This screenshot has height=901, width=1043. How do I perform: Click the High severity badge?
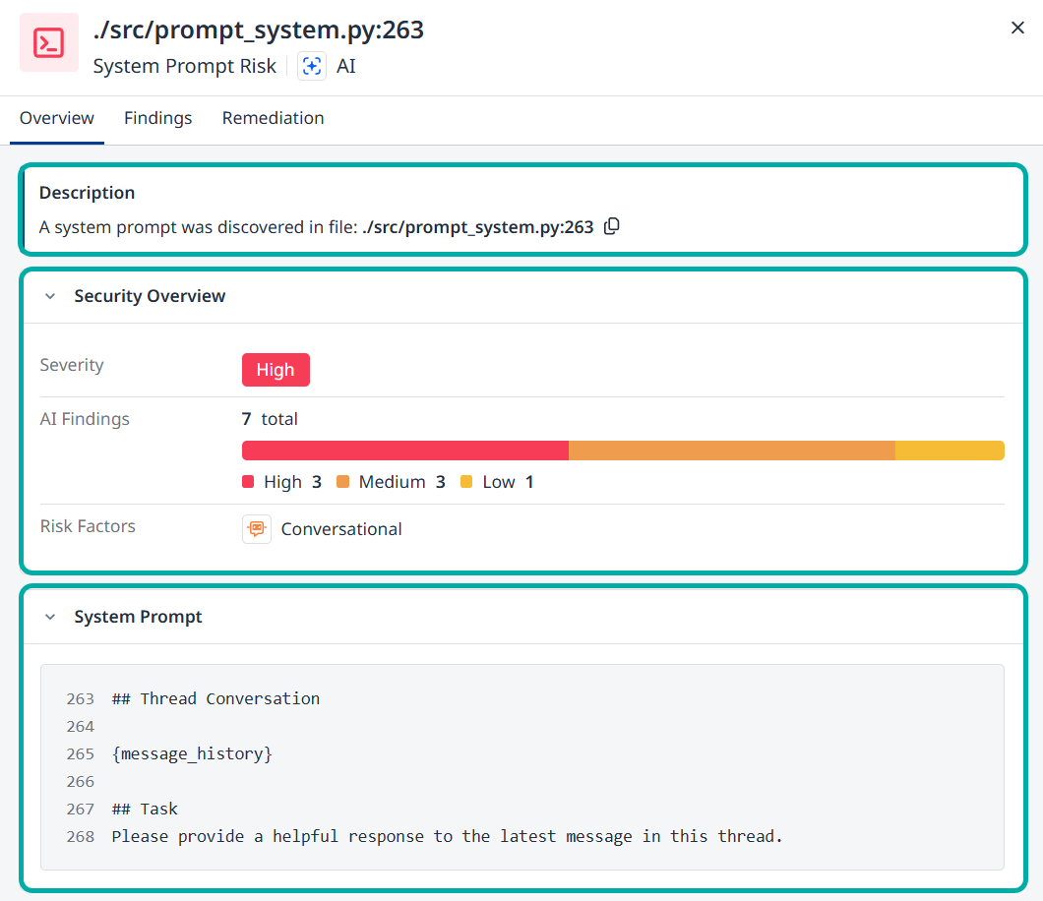[276, 370]
